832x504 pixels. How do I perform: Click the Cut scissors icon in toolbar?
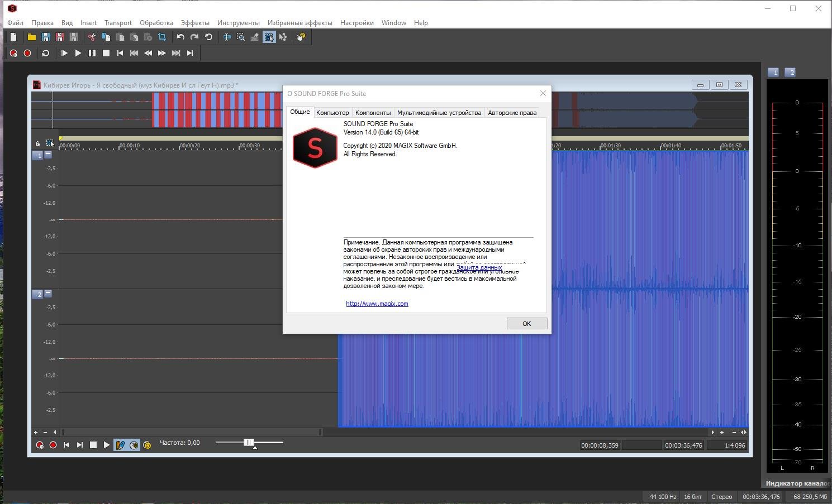point(92,37)
